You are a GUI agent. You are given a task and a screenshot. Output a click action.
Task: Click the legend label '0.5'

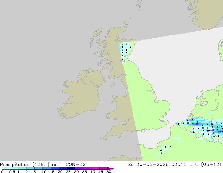click(x=12, y=172)
